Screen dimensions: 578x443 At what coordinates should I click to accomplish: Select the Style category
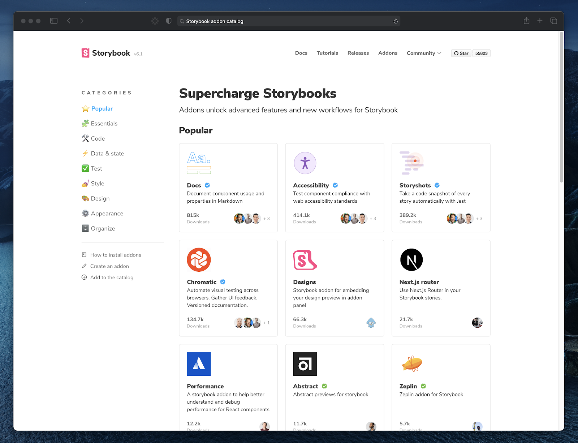click(x=93, y=184)
